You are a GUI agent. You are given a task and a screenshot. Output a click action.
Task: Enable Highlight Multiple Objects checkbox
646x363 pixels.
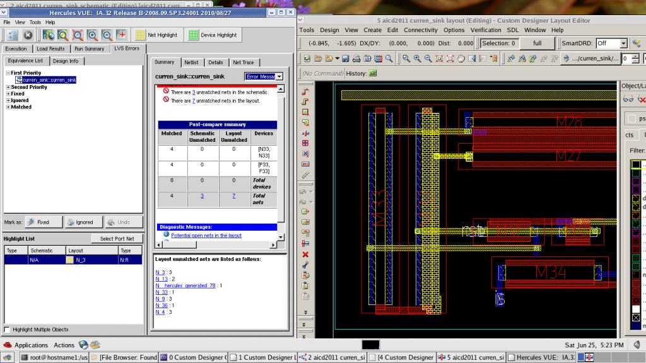[8, 330]
